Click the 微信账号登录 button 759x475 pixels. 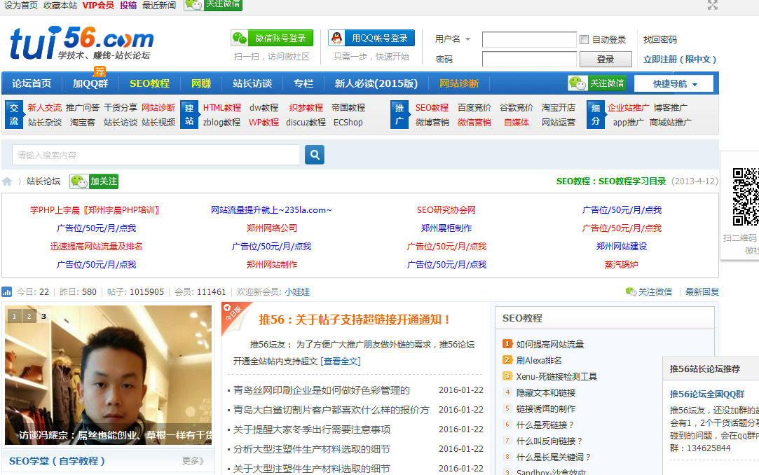pos(272,38)
